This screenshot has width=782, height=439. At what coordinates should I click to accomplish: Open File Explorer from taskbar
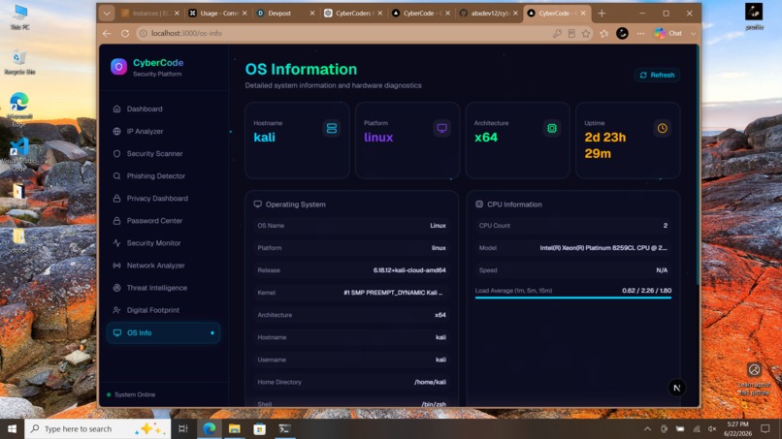[235, 429]
